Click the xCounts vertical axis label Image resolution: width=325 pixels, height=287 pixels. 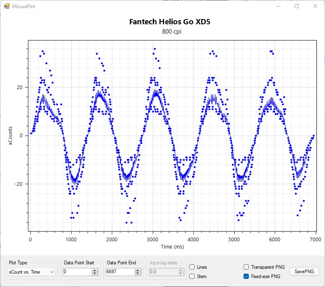pos(11,136)
